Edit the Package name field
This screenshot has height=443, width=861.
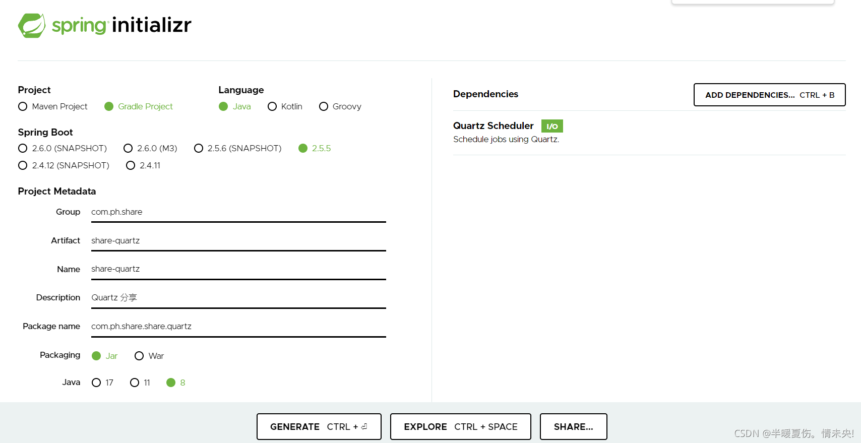point(238,327)
